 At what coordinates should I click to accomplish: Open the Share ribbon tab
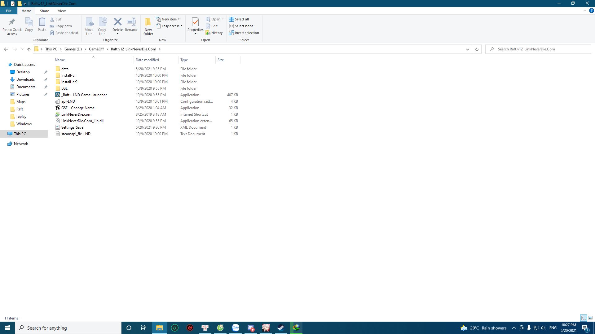click(x=44, y=11)
